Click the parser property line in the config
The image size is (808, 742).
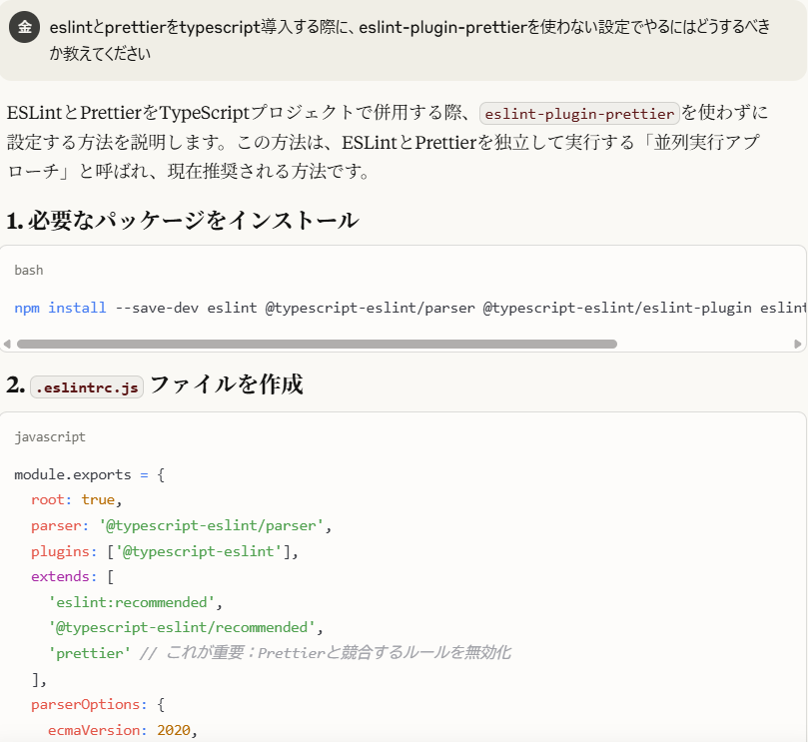coord(180,524)
